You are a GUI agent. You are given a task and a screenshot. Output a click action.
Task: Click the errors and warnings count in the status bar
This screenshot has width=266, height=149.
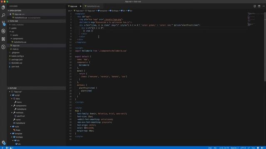click(x=10, y=148)
